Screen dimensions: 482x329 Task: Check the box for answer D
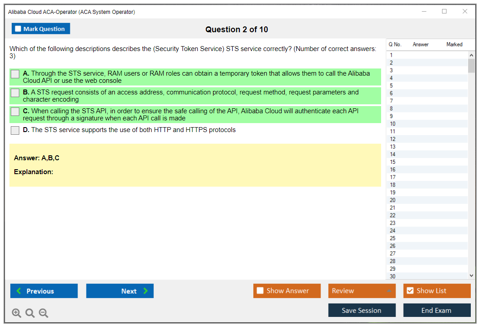pos(15,130)
